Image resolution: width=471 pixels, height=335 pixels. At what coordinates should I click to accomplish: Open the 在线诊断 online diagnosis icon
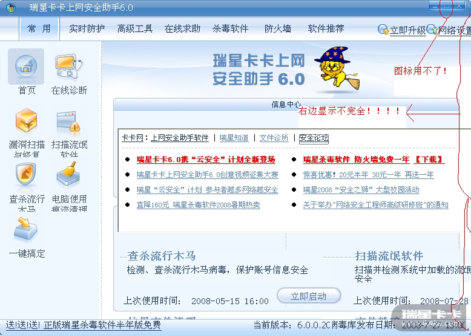pyautogui.click(x=69, y=67)
